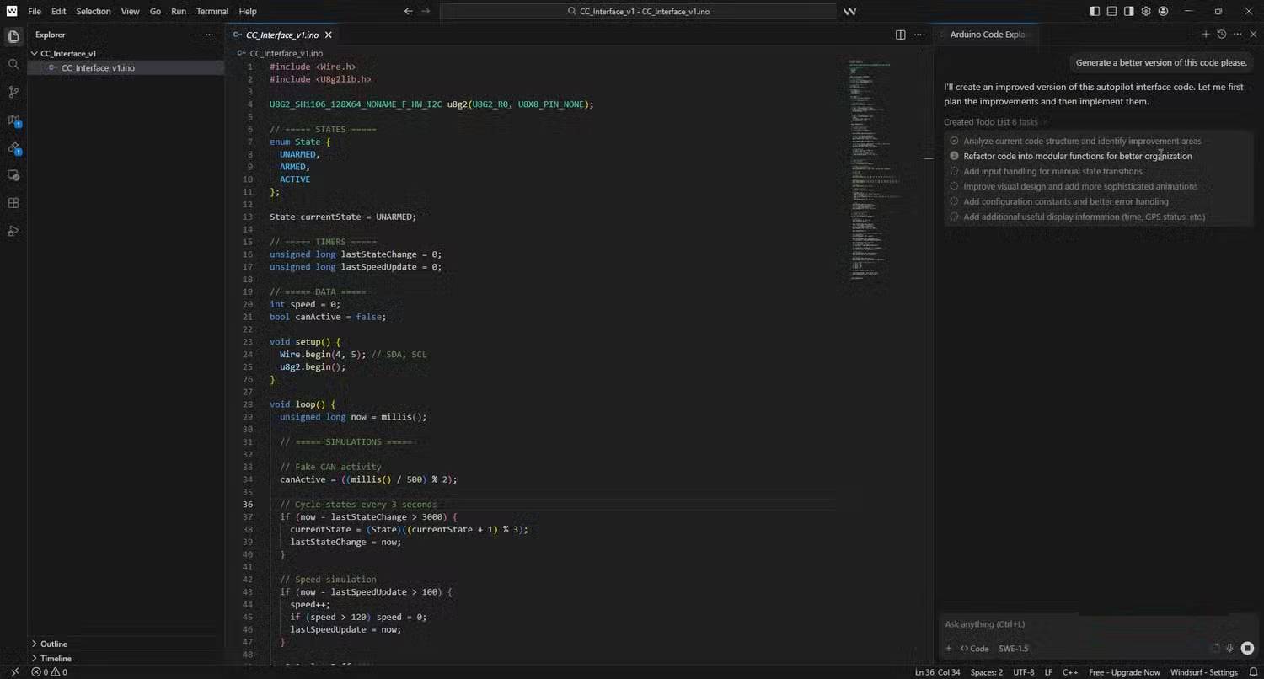Split the editor to the right

click(x=900, y=35)
